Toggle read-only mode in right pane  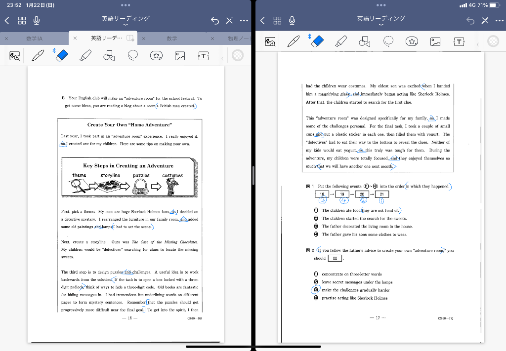(x=485, y=20)
